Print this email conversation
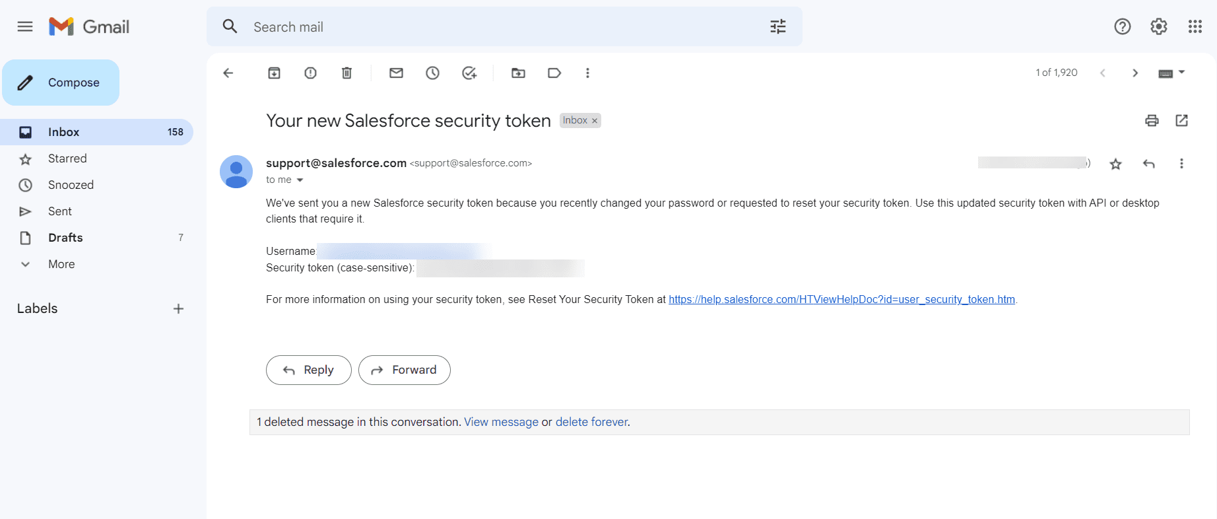 pos(1152,120)
